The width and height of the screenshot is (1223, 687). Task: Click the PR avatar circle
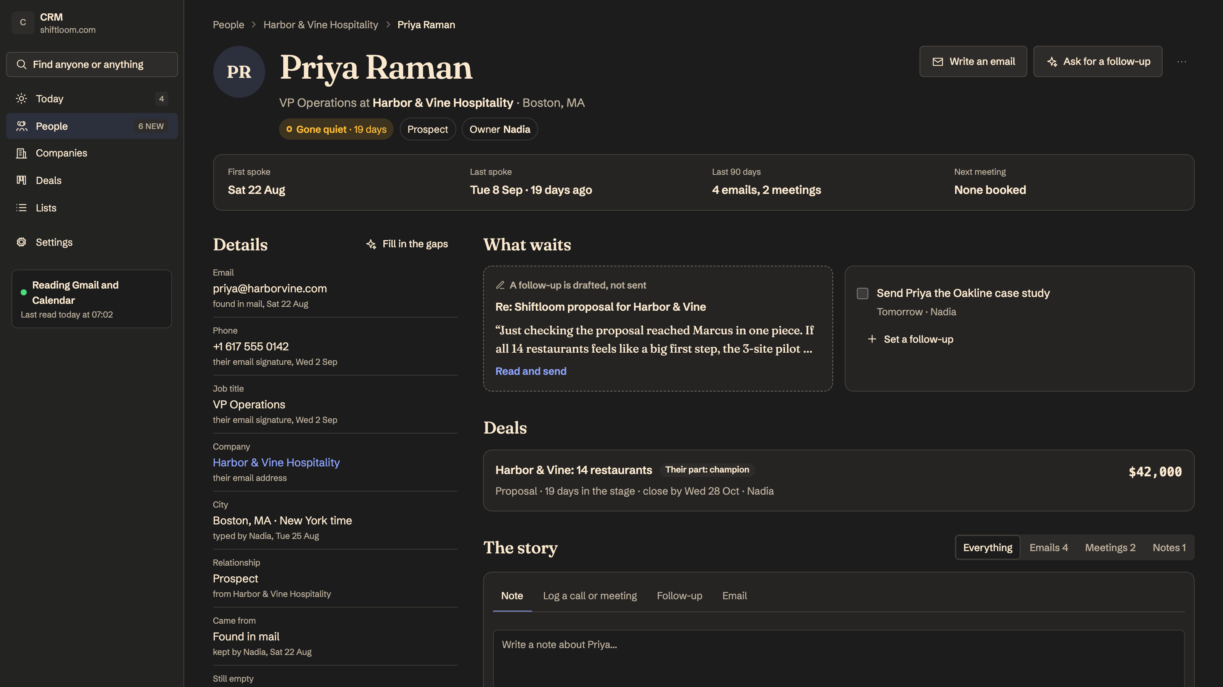(x=239, y=72)
